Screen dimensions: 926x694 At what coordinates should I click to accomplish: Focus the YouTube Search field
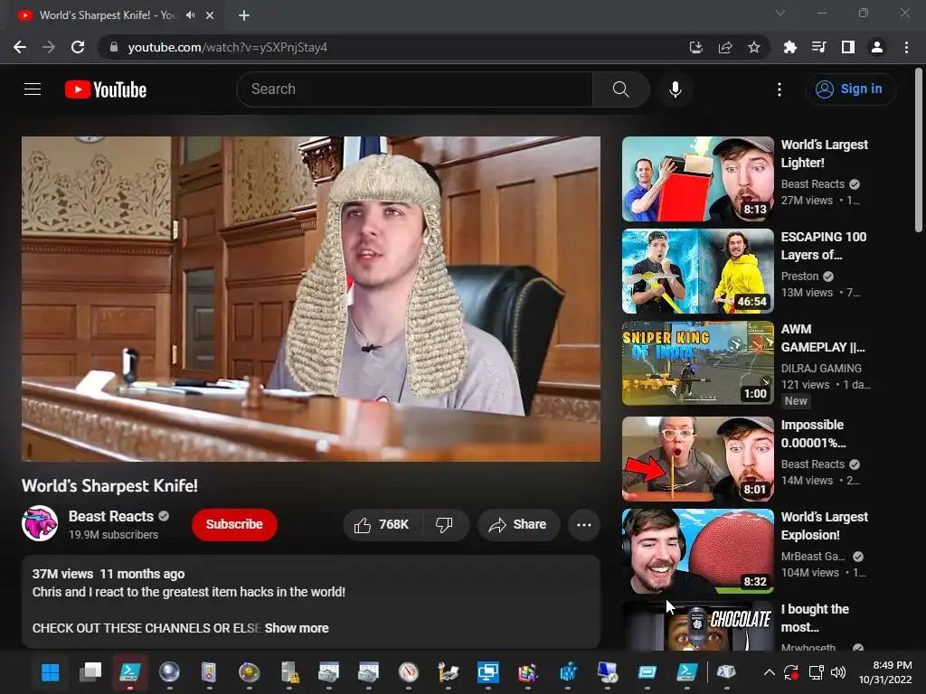click(414, 89)
